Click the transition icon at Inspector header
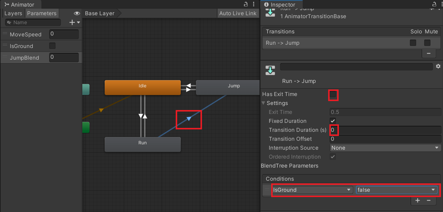 270,13
